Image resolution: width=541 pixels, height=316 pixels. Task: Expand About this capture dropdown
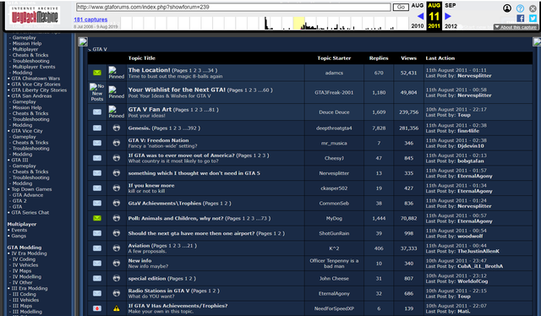(516, 27)
